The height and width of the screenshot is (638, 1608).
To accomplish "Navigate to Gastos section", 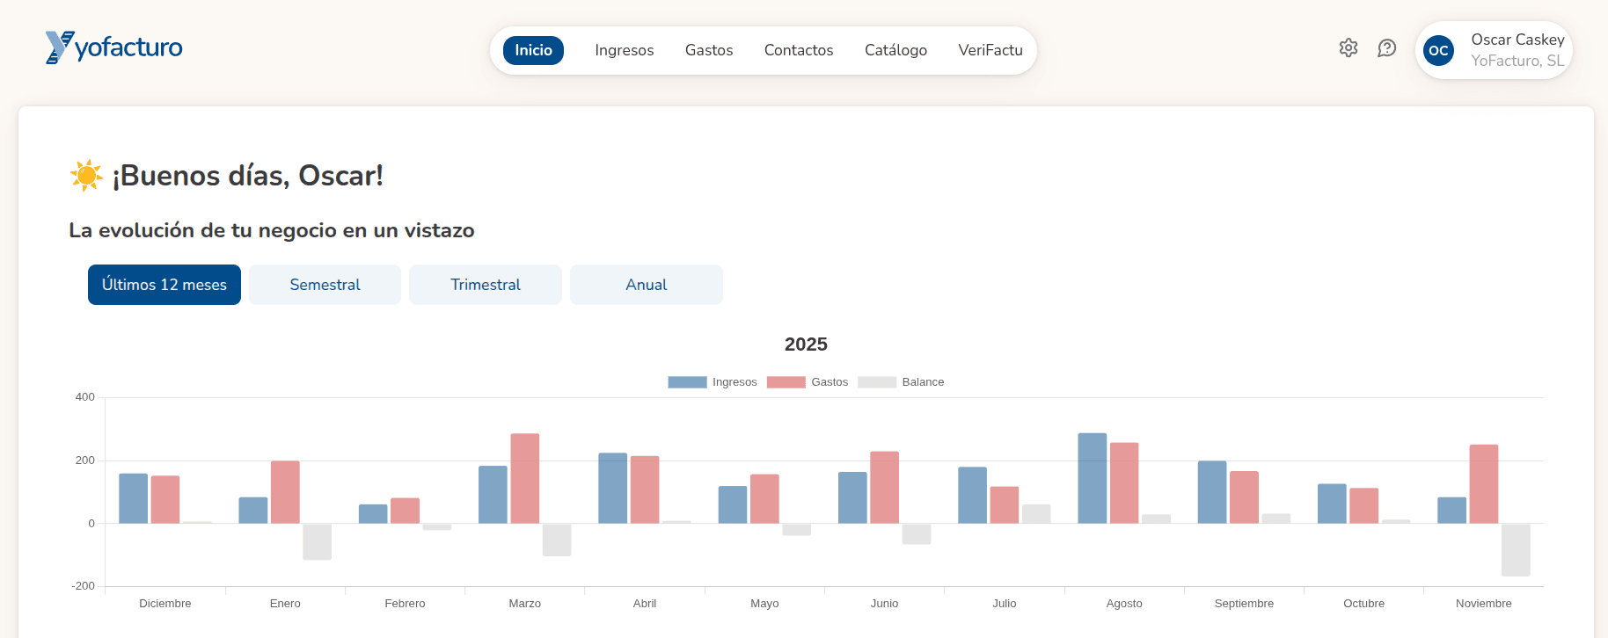I will 708,50.
